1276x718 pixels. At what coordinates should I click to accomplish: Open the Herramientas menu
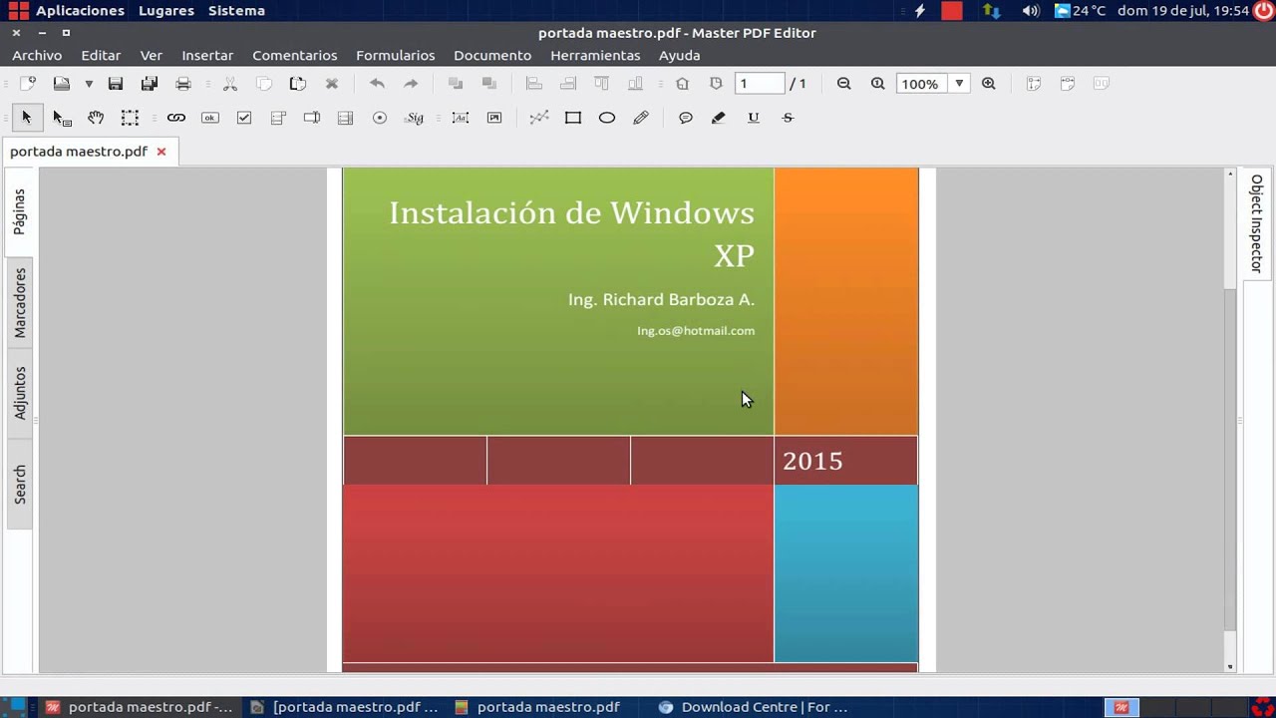pyautogui.click(x=595, y=55)
